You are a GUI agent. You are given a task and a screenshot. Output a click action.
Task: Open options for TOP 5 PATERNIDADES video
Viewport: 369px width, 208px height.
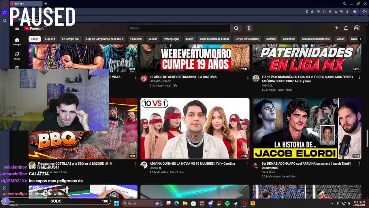(359, 77)
